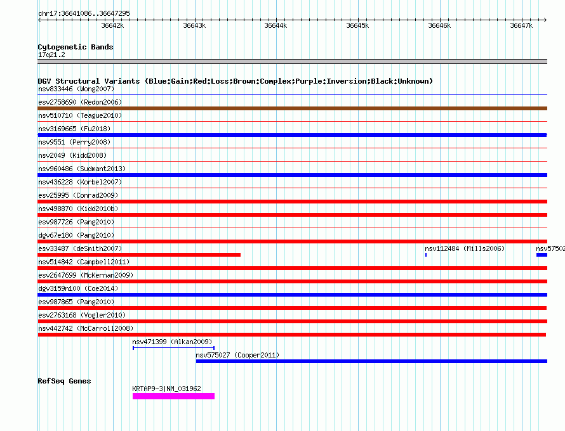Click the 36642k ruler tick label

(x=112, y=25)
